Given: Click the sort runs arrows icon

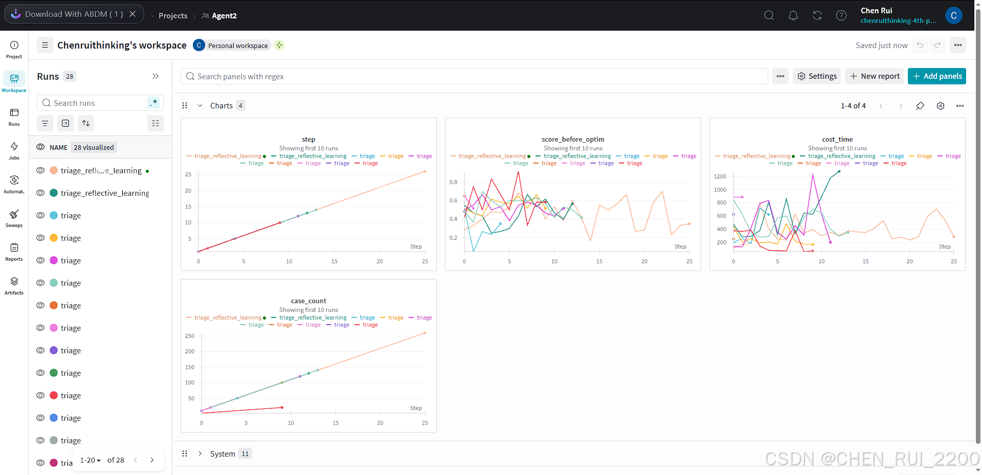Looking at the screenshot, I should pyautogui.click(x=86, y=123).
